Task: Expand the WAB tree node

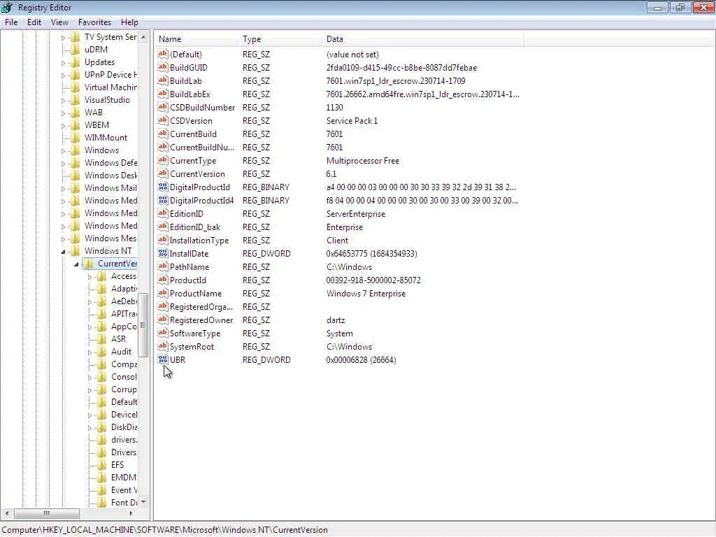Action: pos(63,113)
